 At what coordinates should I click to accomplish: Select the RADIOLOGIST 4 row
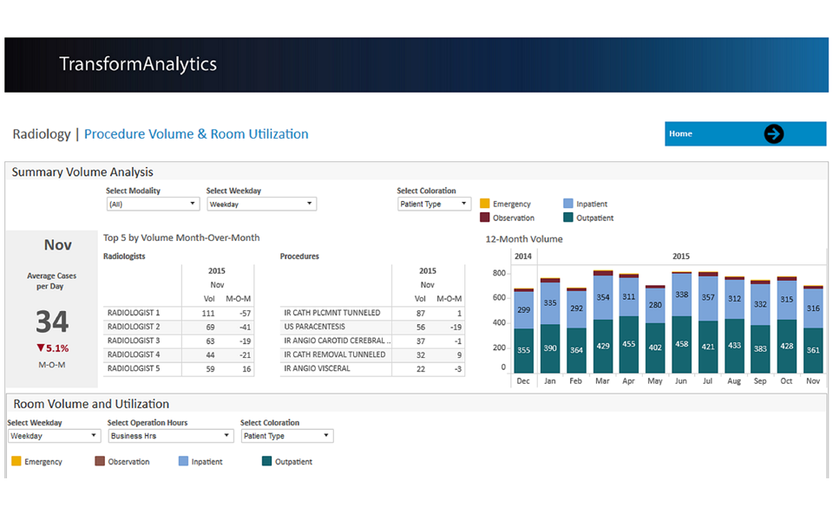click(x=179, y=354)
